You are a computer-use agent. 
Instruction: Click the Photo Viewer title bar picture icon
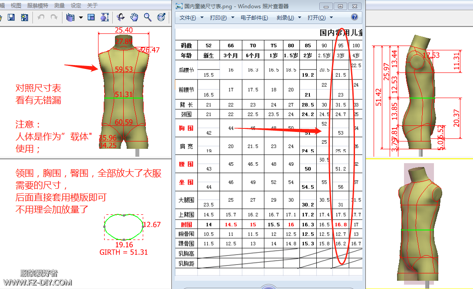179,6
